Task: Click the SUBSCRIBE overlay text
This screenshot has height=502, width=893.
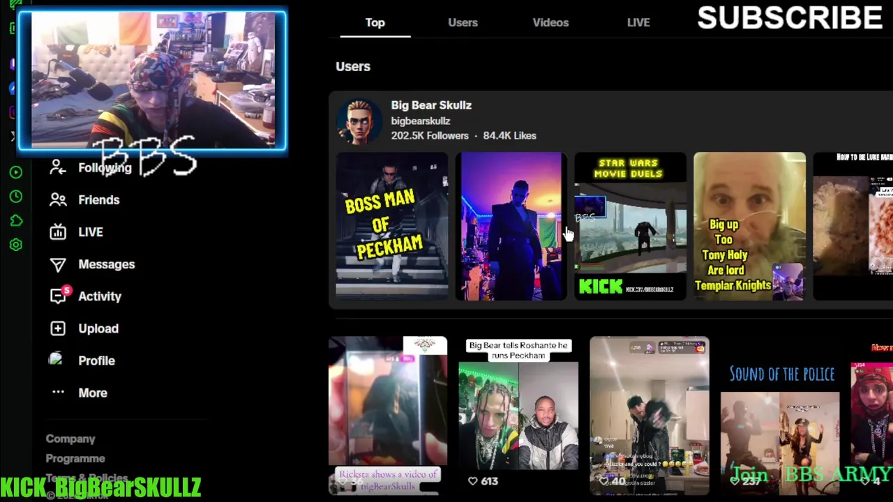Action: tap(790, 18)
